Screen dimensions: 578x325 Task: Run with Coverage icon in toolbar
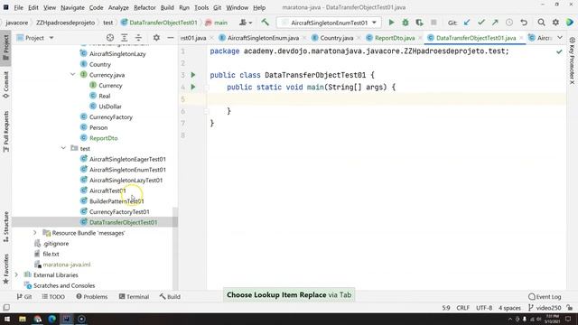coord(419,23)
